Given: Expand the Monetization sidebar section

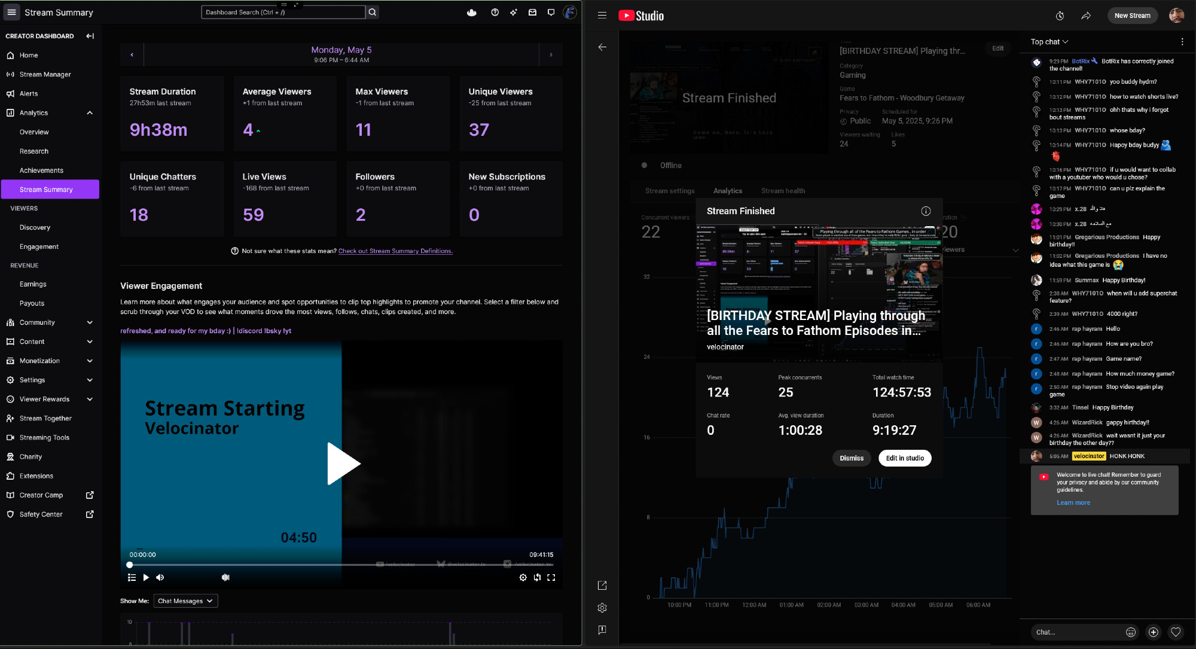Looking at the screenshot, I should pos(90,361).
